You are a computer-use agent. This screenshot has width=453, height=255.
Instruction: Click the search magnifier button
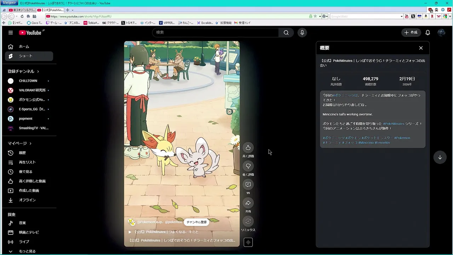point(286,33)
